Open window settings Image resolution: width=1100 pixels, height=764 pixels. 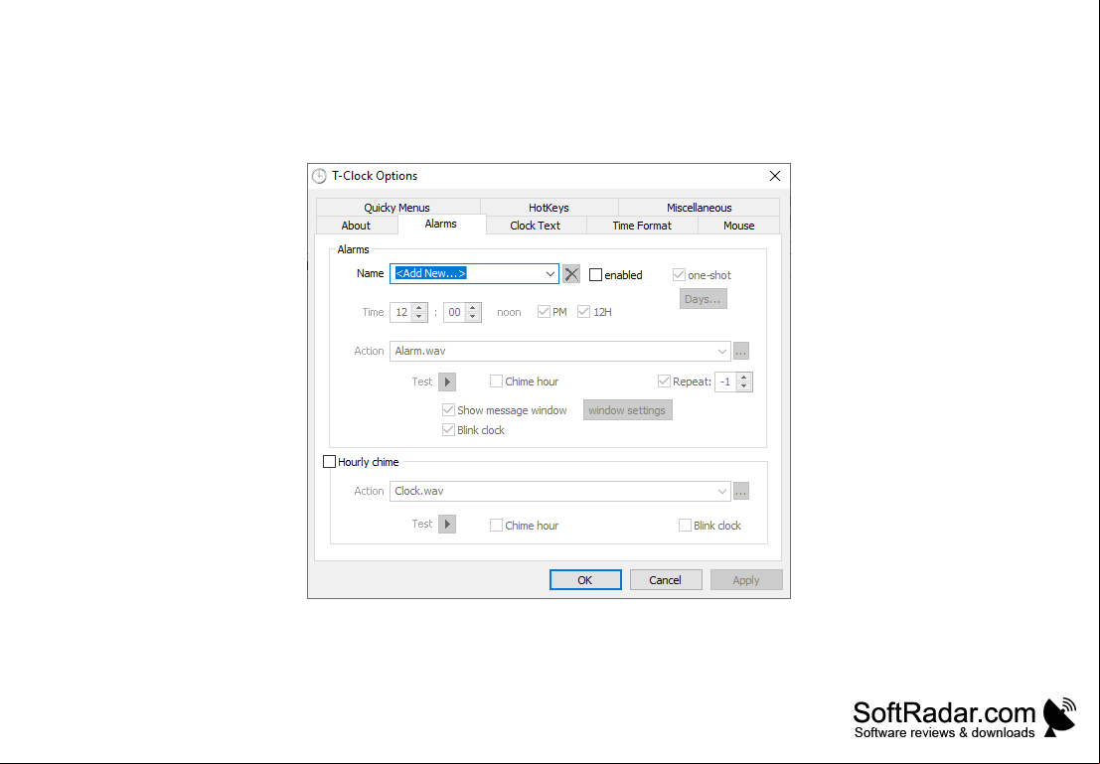click(x=627, y=410)
